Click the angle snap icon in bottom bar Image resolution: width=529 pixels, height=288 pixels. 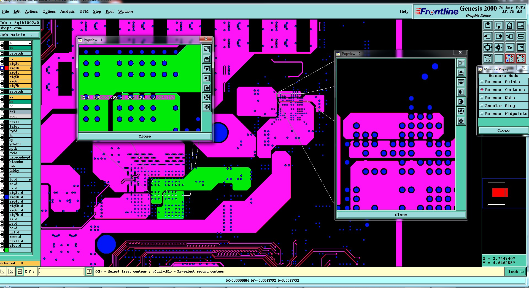(11, 271)
